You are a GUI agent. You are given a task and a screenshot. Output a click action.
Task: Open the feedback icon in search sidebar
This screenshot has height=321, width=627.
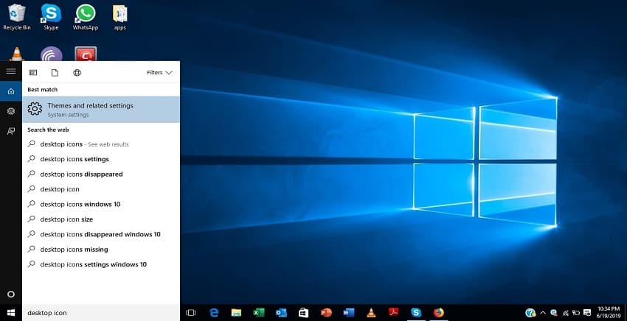pos(11,131)
